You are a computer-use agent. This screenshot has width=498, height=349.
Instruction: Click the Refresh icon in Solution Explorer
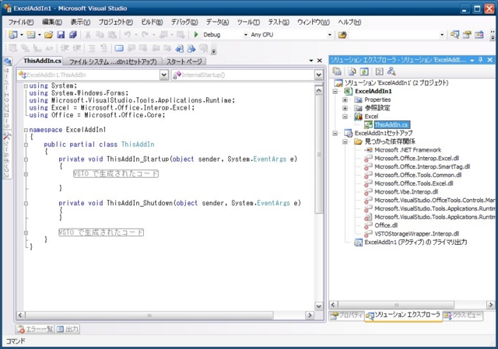(364, 72)
